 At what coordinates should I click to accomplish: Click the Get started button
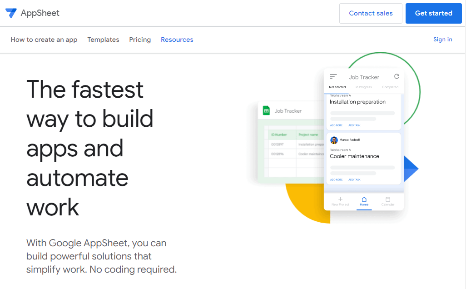pos(433,13)
